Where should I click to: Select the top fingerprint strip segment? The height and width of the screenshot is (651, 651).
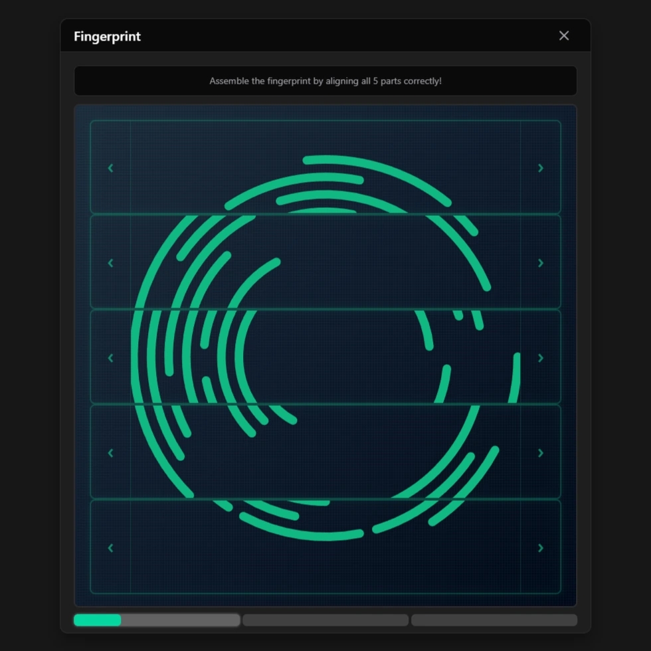click(325, 167)
